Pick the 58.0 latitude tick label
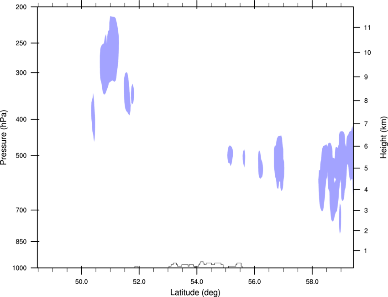 312,282
